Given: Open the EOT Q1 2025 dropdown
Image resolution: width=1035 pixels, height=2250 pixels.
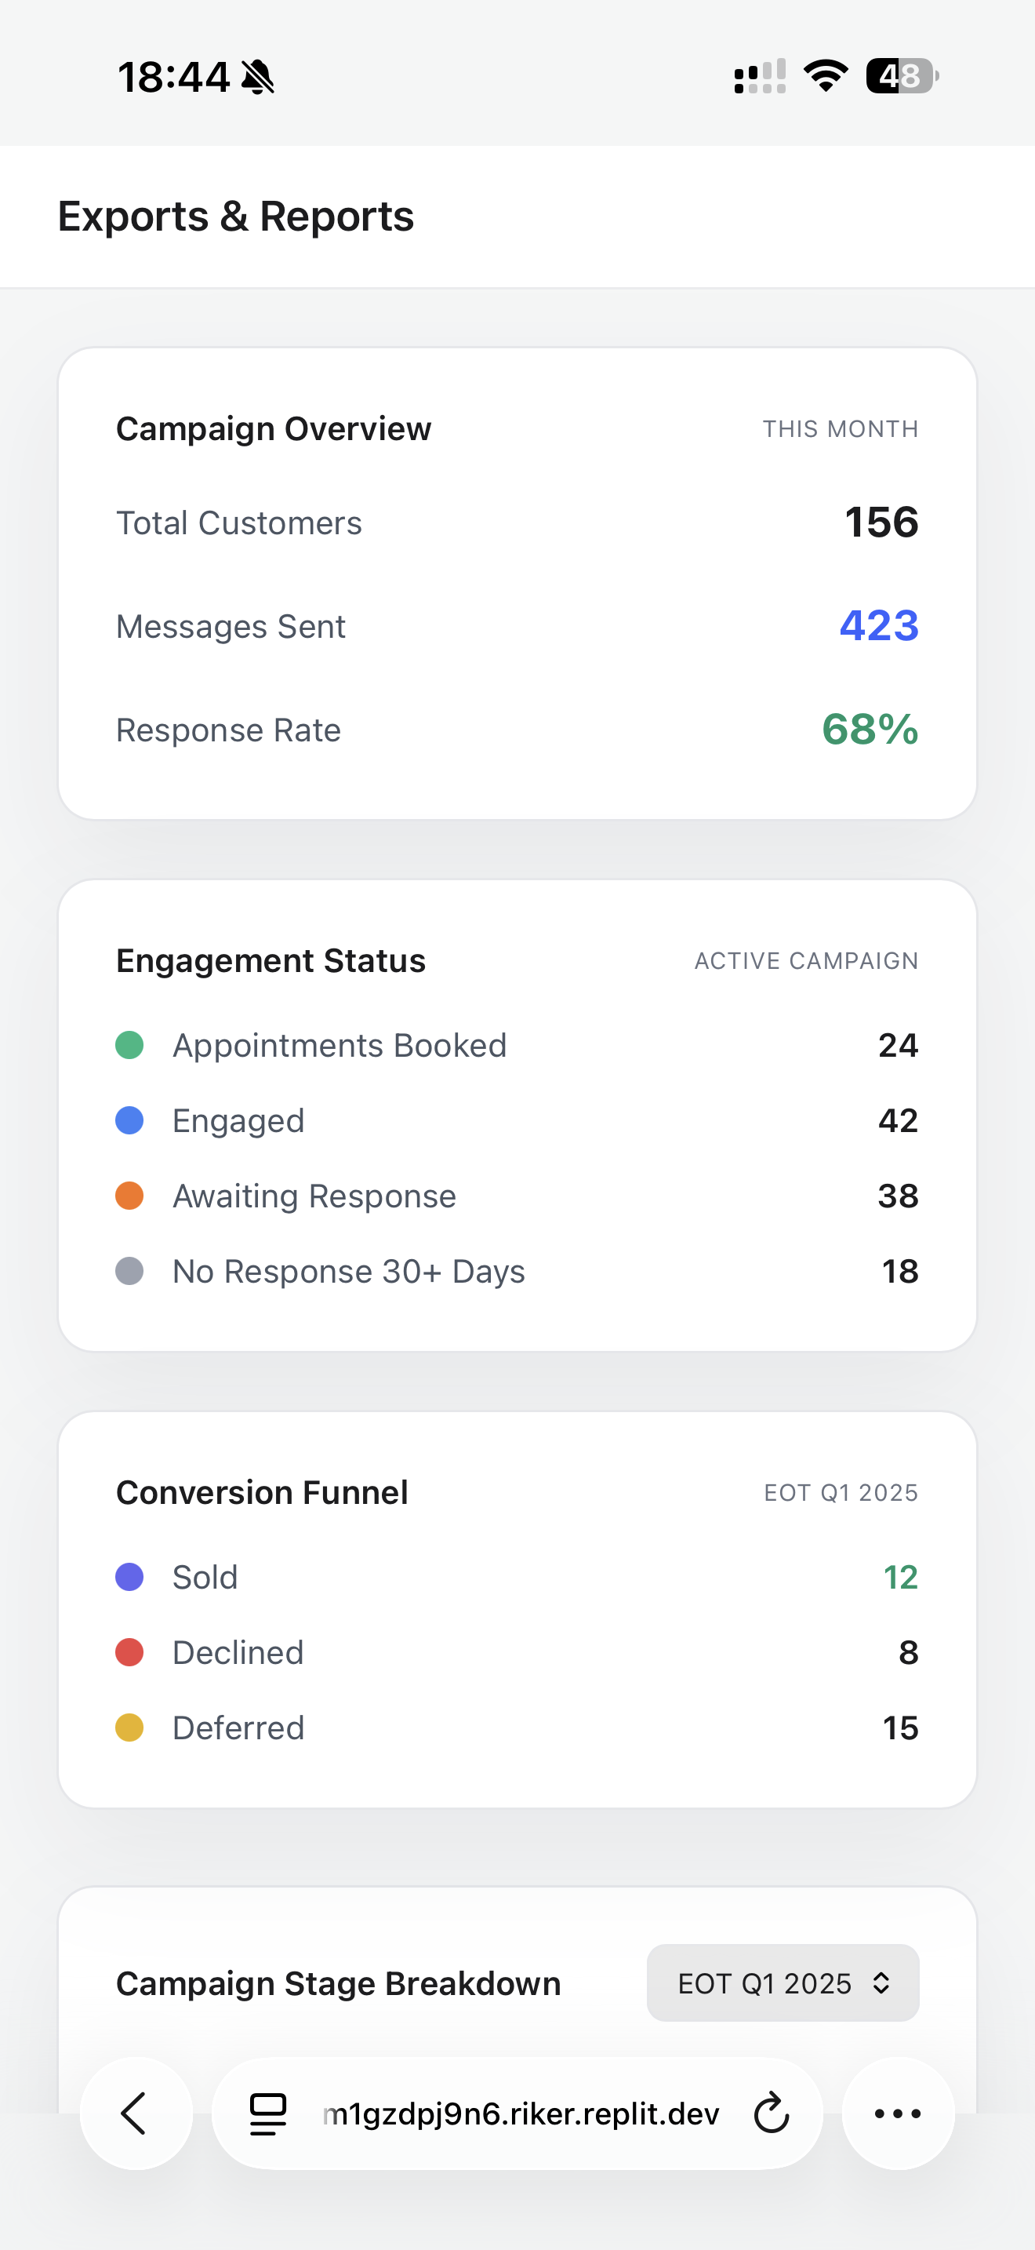Looking at the screenshot, I should (x=783, y=1982).
